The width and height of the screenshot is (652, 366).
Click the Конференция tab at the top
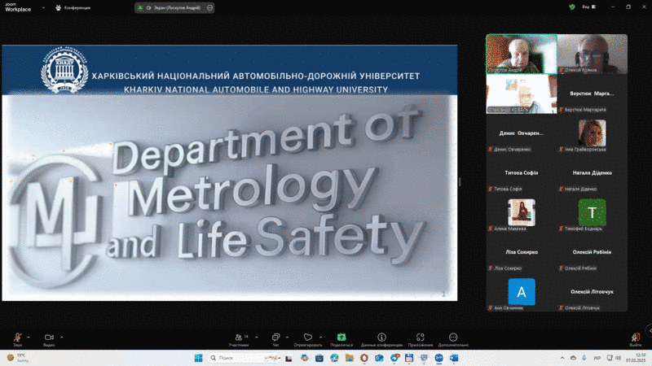[73, 7]
